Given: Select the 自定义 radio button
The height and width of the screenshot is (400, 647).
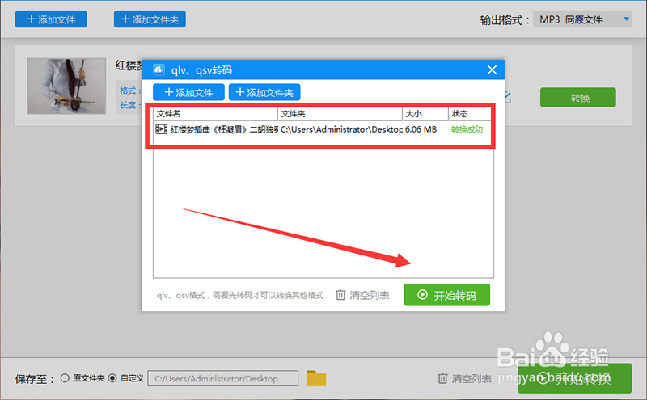Looking at the screenshot, I should (112, 377).
